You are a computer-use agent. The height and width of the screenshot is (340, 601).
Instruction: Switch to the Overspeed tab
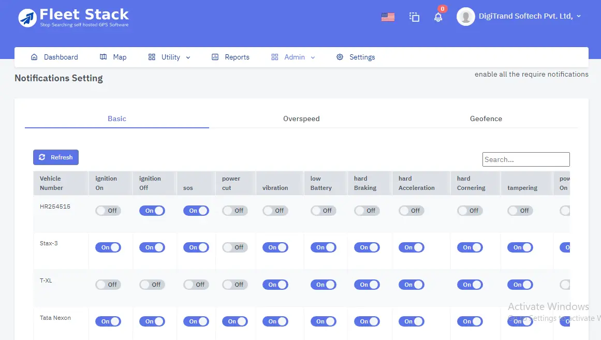coord(301,119)
